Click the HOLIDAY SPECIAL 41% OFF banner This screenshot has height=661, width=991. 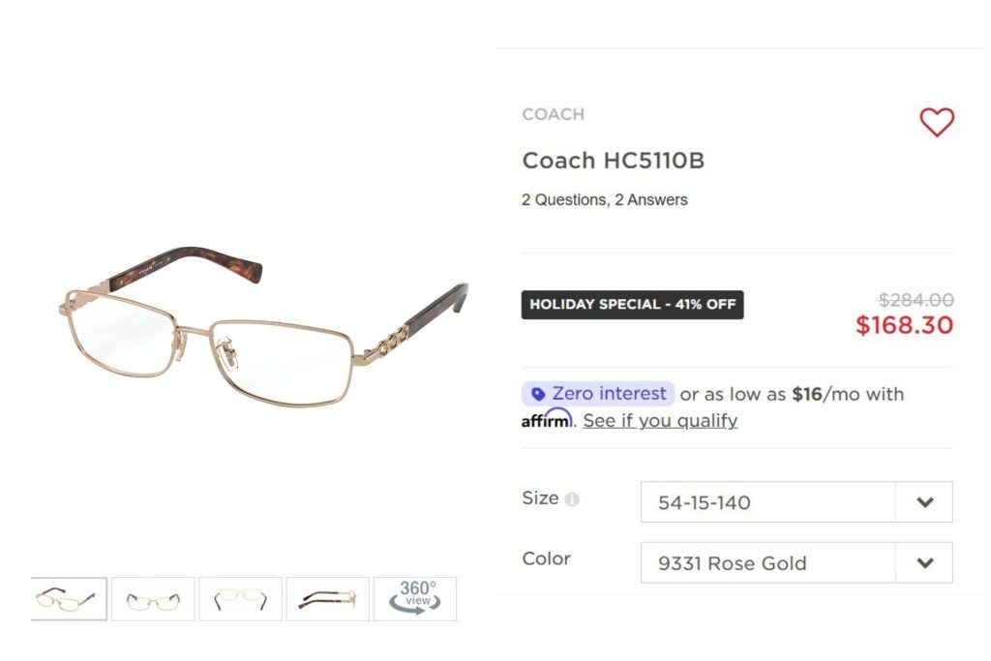[x=632, y=304]
